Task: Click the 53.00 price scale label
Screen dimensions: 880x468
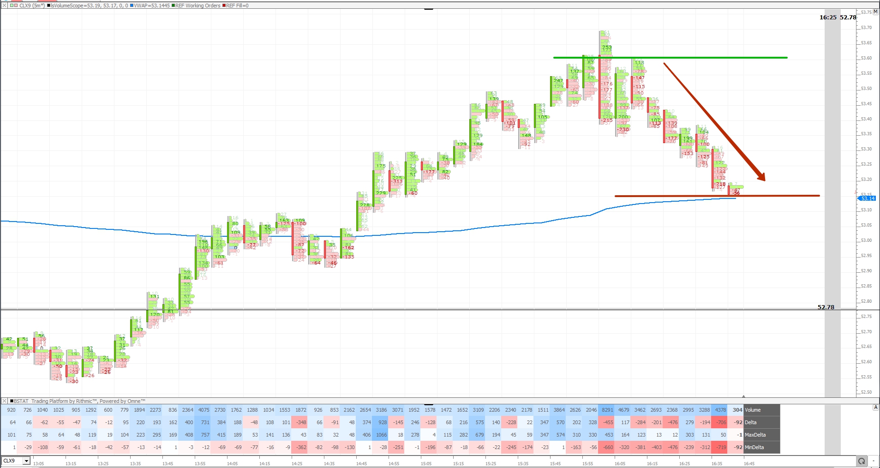Action: point(866,240)
